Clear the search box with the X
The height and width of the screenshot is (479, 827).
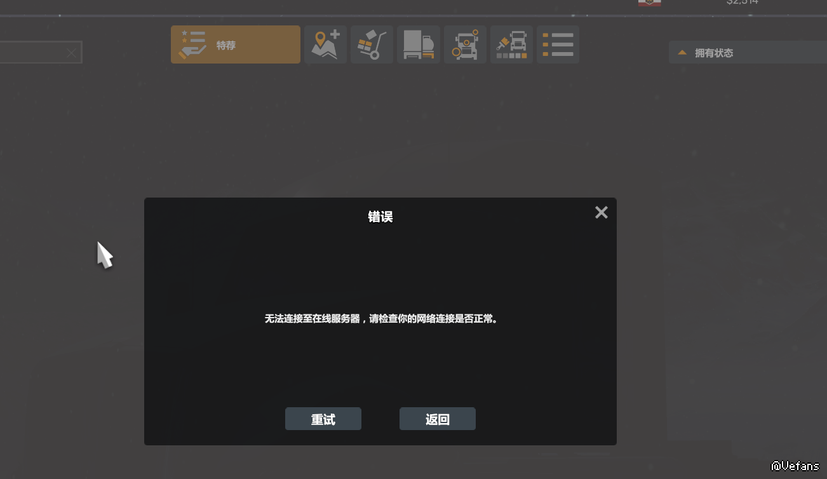pos(71,53)
